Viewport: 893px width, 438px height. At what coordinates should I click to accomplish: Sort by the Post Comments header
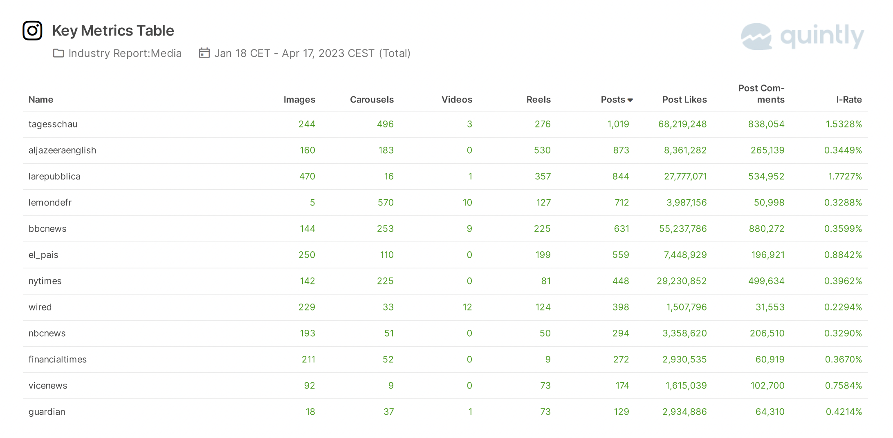(761, 94)
